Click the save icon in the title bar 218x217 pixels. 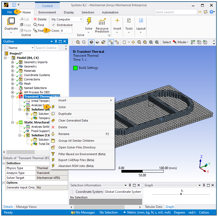[x=14, y=5]
